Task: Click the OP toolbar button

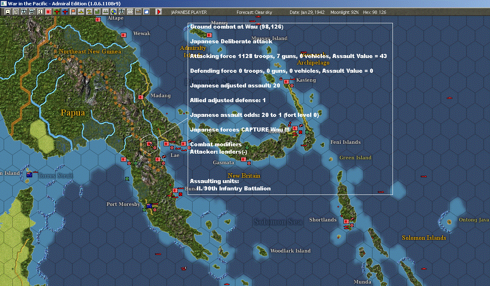Action: (x=130, y=12)
